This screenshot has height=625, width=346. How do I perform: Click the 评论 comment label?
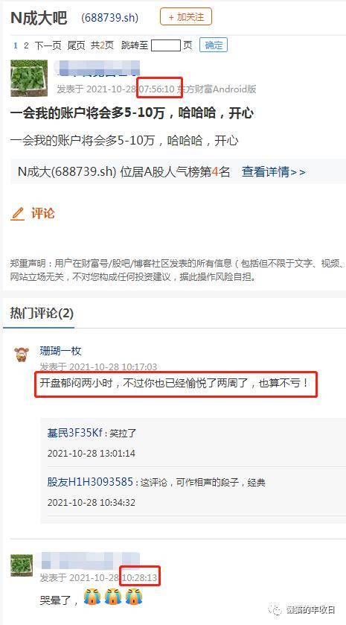pyautogui.click(x=42, y=213)
